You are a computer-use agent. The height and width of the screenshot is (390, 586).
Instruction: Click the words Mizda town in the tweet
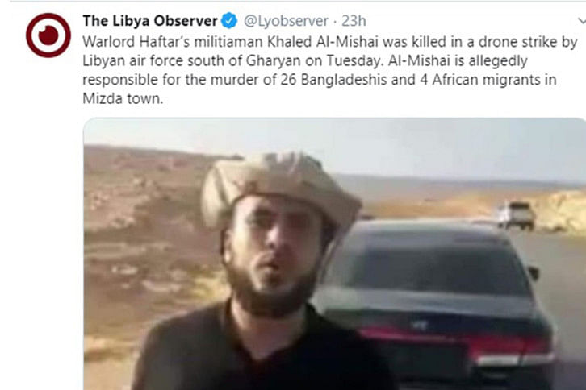pyautogui.click(x=123, y=99)
